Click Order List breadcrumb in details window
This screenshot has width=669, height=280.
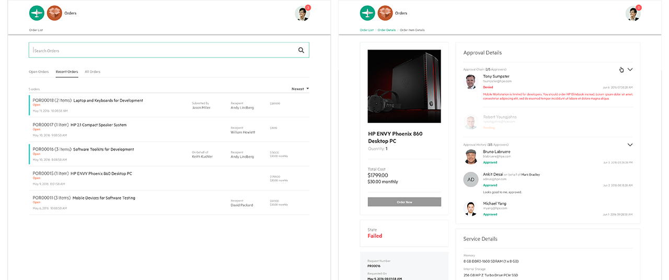click(x=367, y=30)
